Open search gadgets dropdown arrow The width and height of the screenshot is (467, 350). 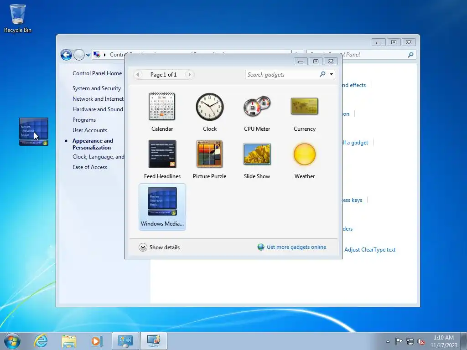click(x=331, y=74)
